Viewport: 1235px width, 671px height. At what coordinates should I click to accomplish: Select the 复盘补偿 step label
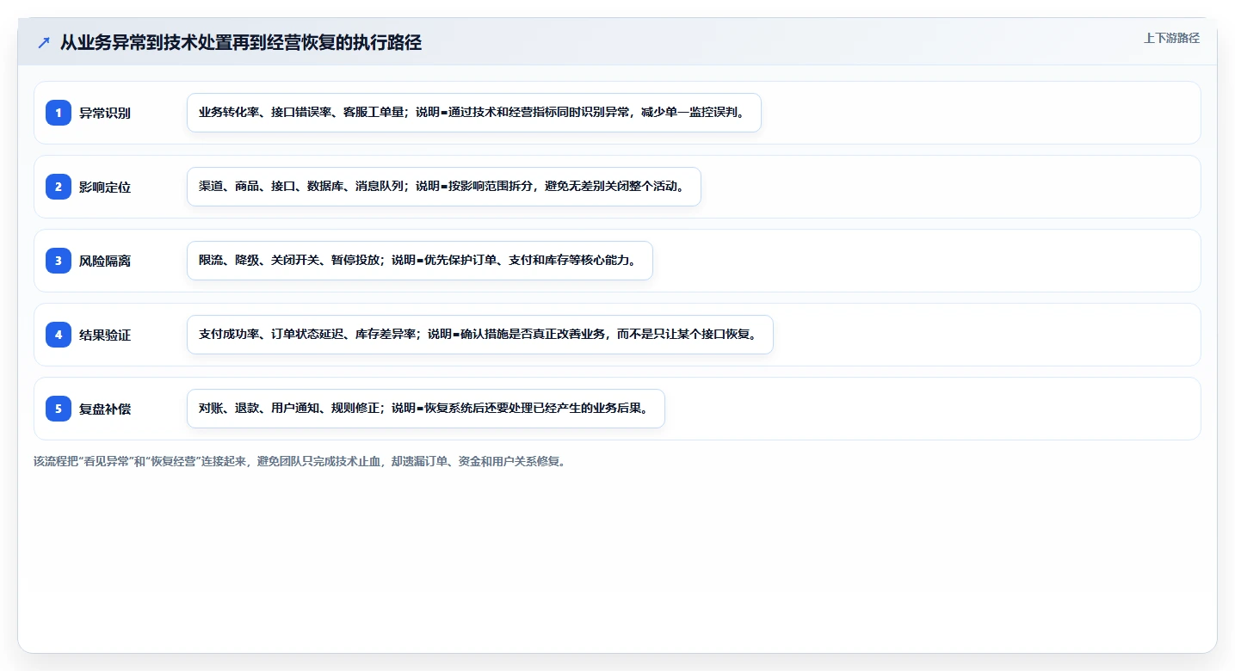click(x=105, y=409)
